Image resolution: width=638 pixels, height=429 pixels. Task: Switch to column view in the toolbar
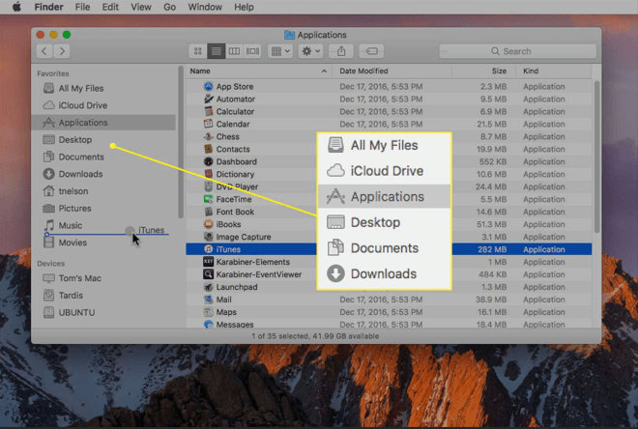coord(235,50)
